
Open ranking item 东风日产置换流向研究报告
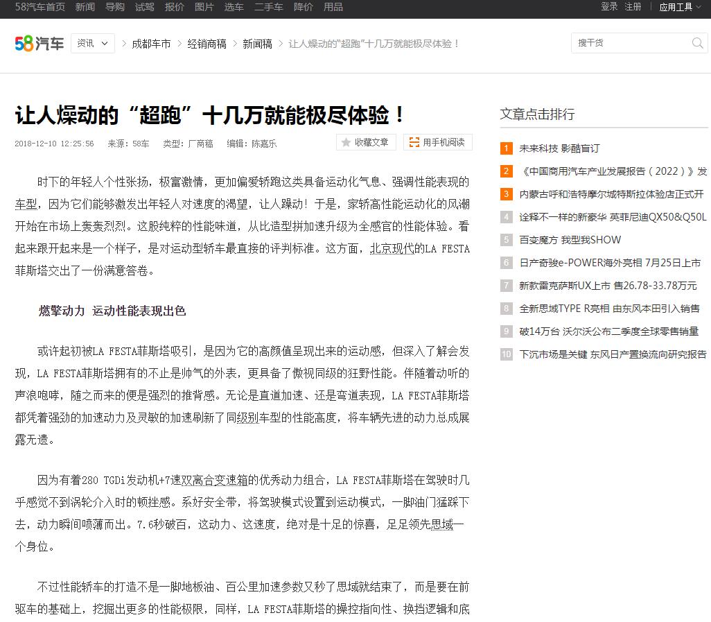tap(613, 354)
